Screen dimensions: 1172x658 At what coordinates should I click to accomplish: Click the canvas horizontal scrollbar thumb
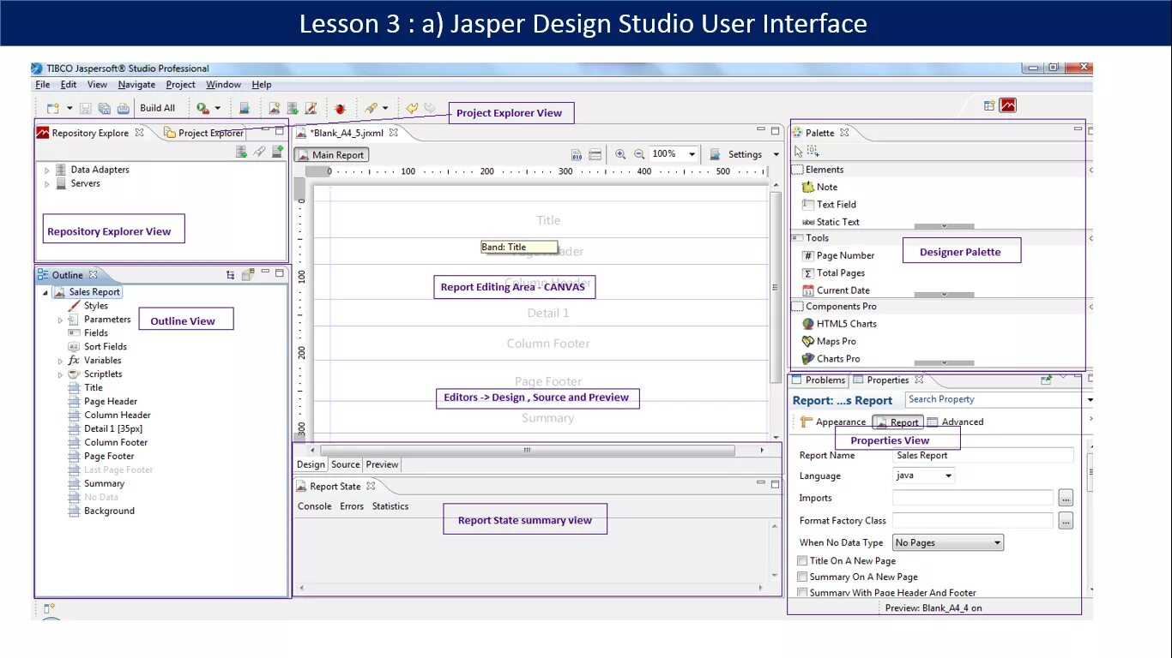527,450
